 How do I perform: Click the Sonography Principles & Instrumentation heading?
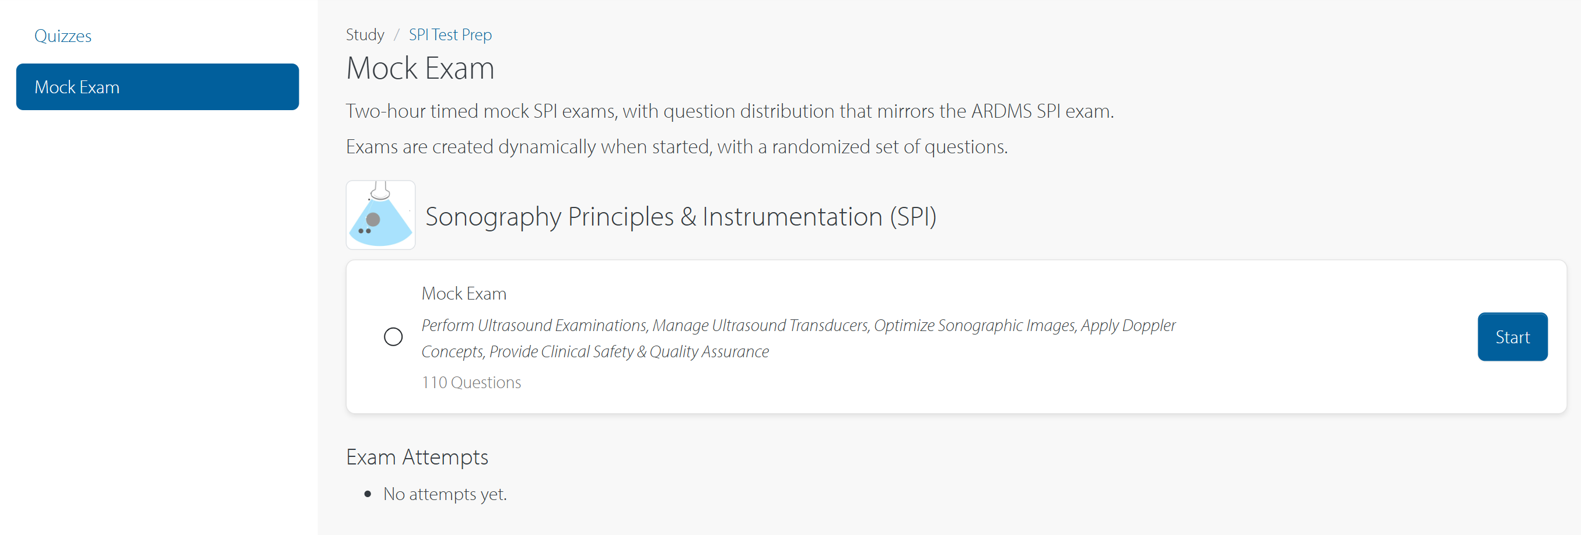pyautogui.click(x=680, y=216)
